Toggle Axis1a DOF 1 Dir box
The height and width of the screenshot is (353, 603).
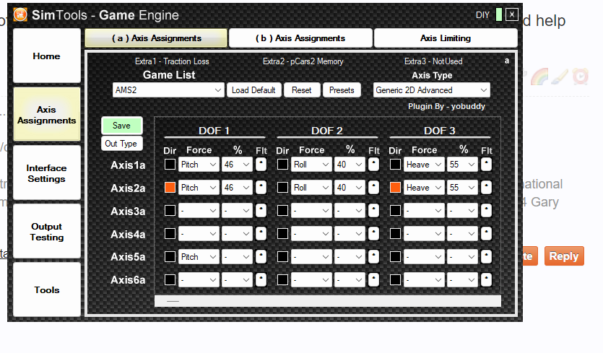click(x=170, y=164)
